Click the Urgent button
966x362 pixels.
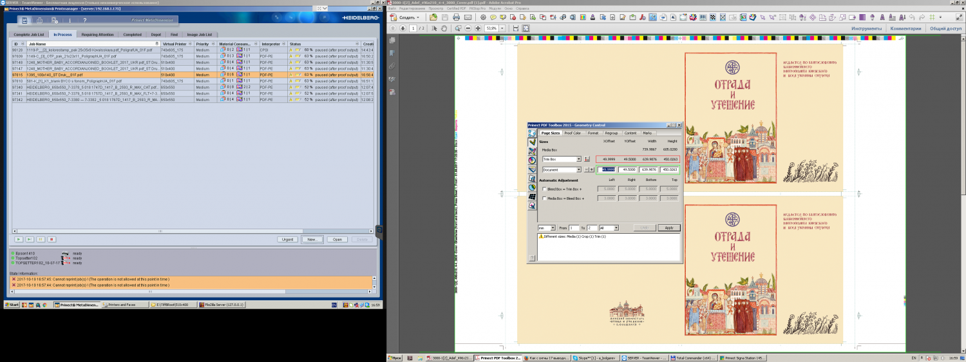pyautogui.click(x=288, y=239)
